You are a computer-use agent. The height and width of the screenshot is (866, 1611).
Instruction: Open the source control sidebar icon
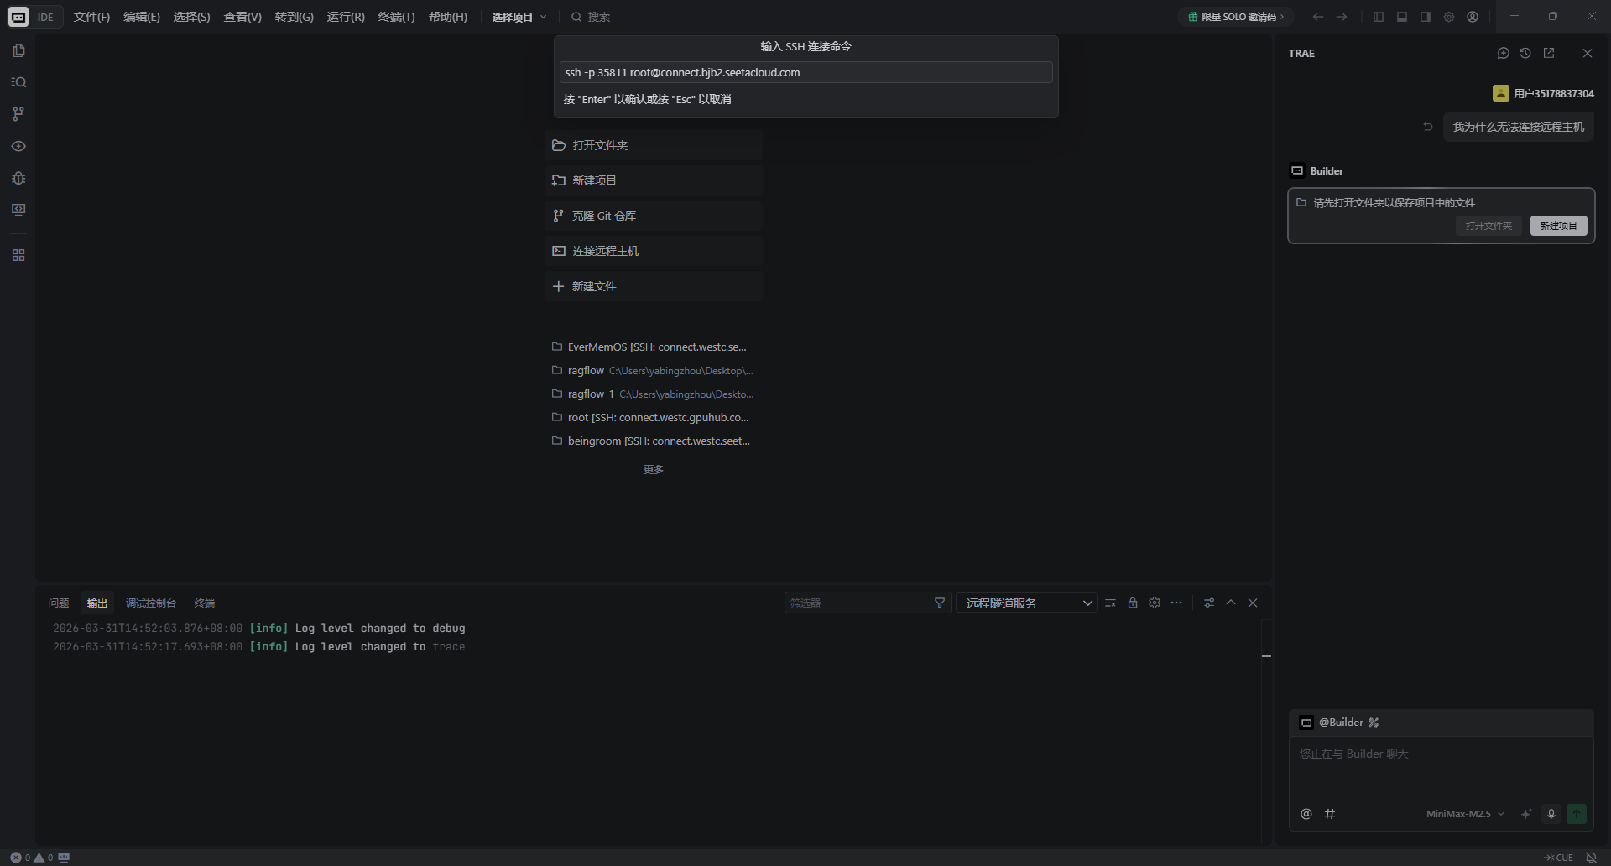(18, 114)
